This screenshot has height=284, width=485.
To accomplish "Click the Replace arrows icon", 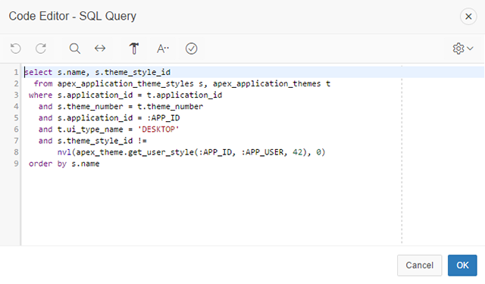I will 100,48.
